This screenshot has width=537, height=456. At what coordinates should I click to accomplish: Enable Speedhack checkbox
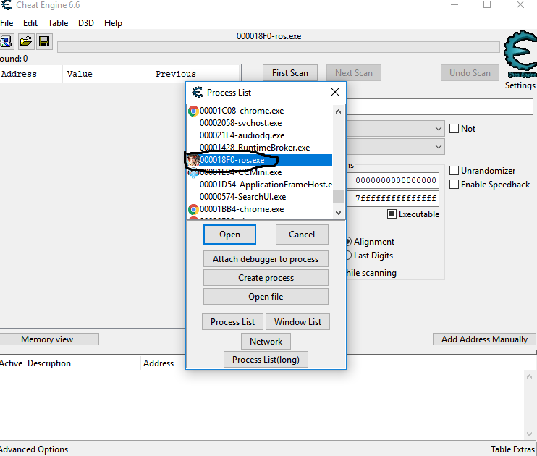(454, 185)
